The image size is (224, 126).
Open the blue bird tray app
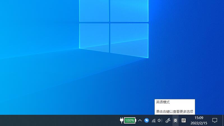(147, 120)
